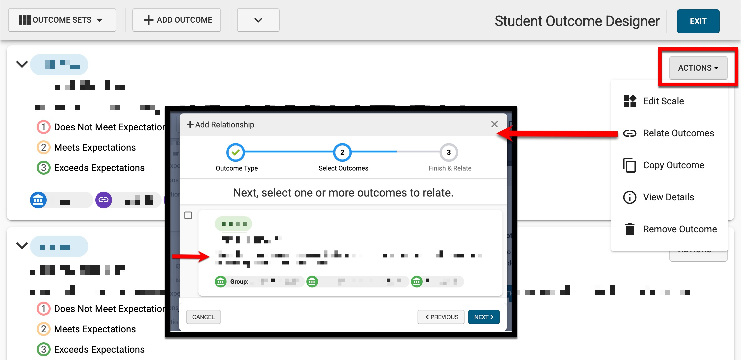Collapse the first outcome with chevron
This screenshot has width=741, height=360.
(x=22, y=64)
